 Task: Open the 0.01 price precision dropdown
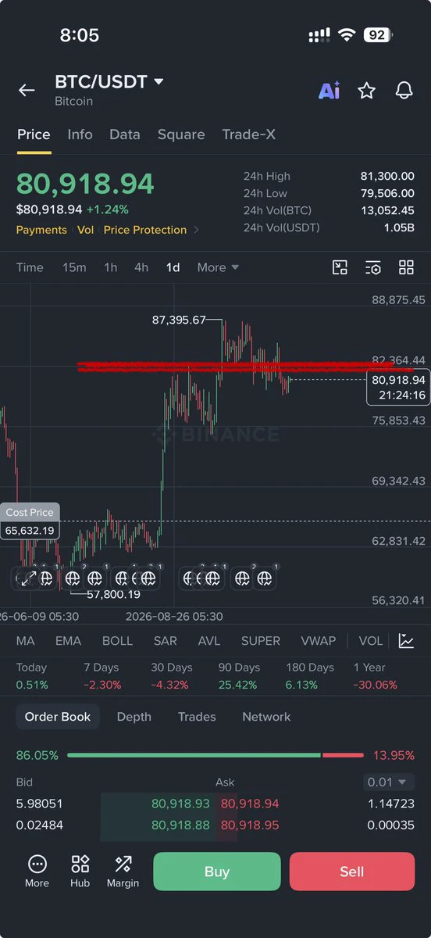390,782
